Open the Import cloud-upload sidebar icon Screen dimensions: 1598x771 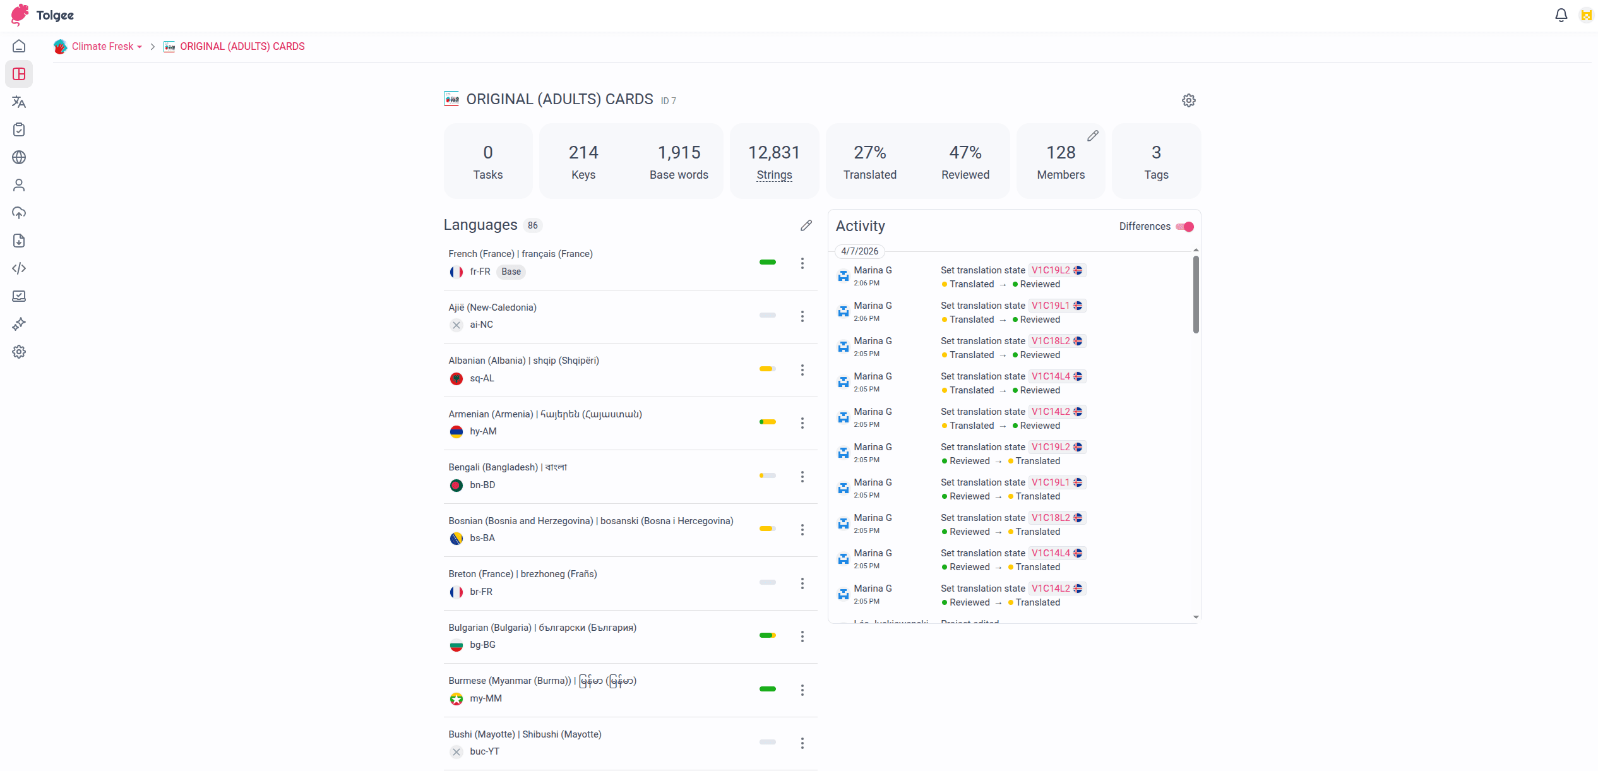[19, 213]
